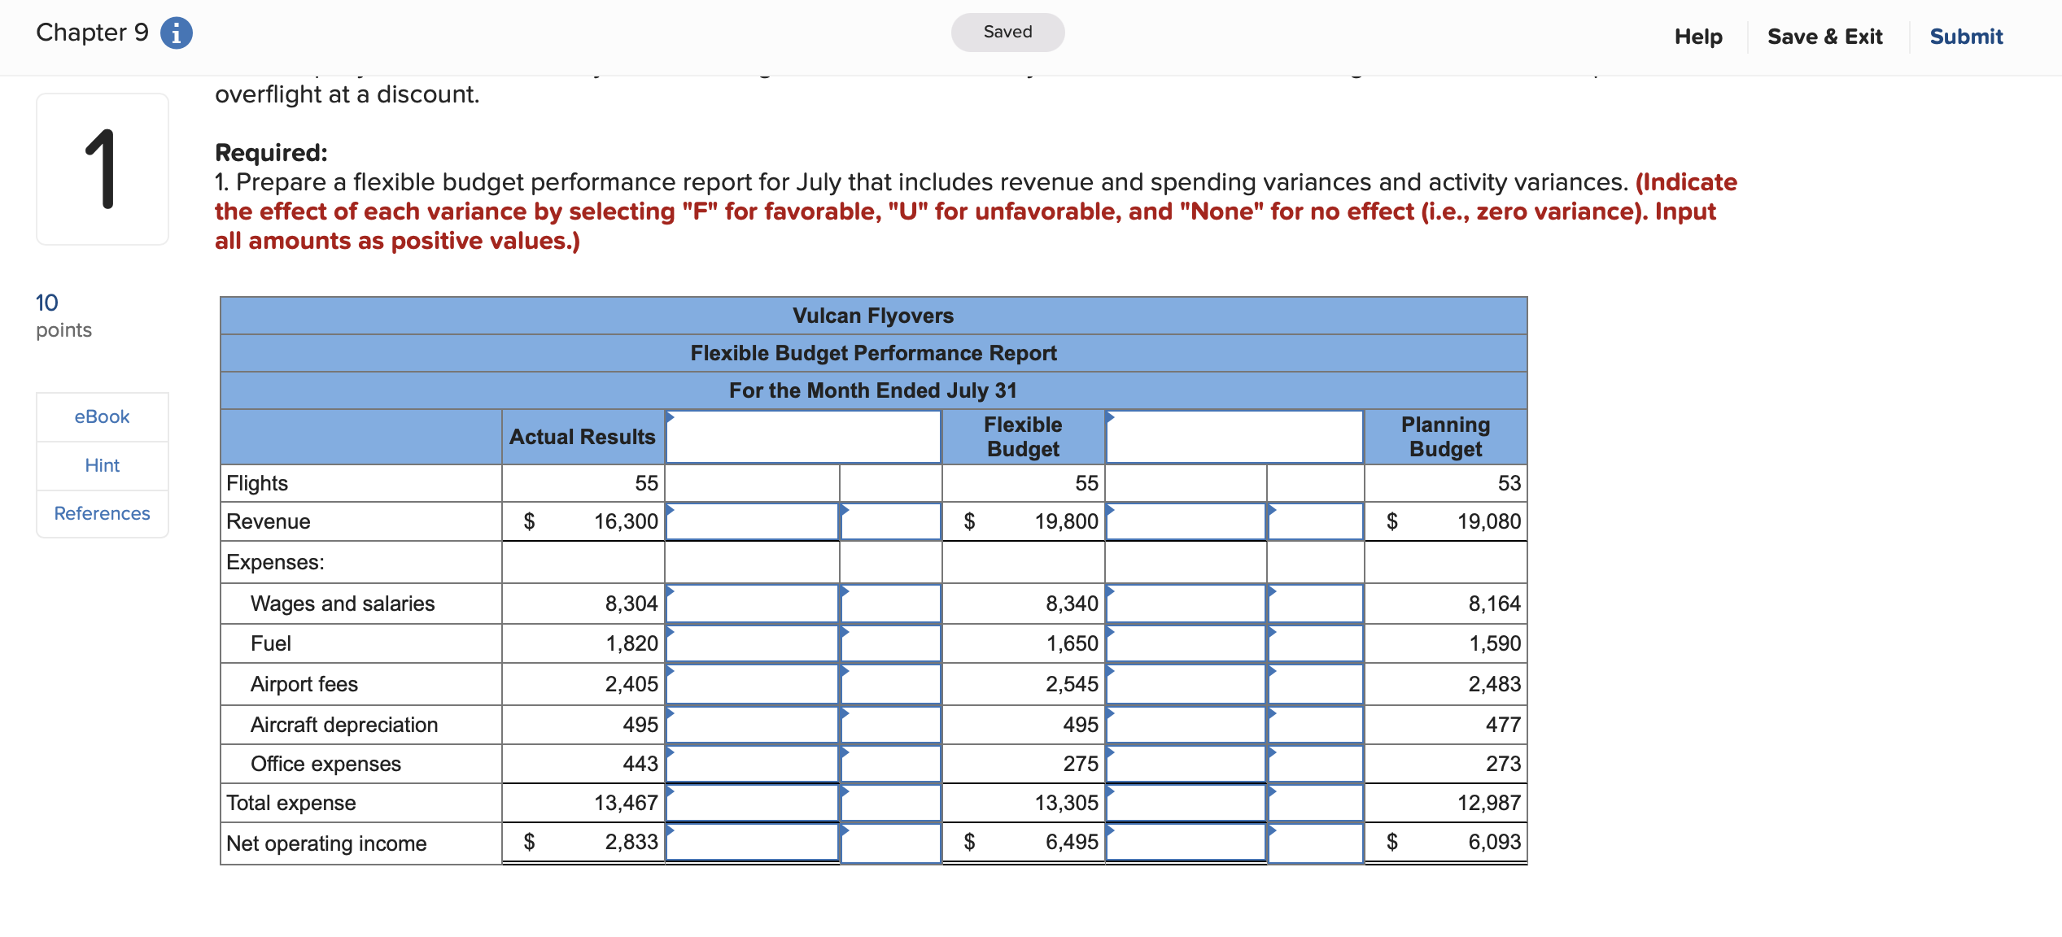Open the Hint link
2062x937 pixels.
pos(102,465)
